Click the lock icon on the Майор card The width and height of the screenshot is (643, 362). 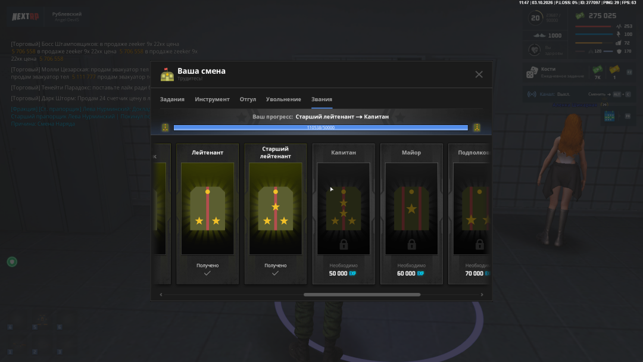[x=412, y=245]
